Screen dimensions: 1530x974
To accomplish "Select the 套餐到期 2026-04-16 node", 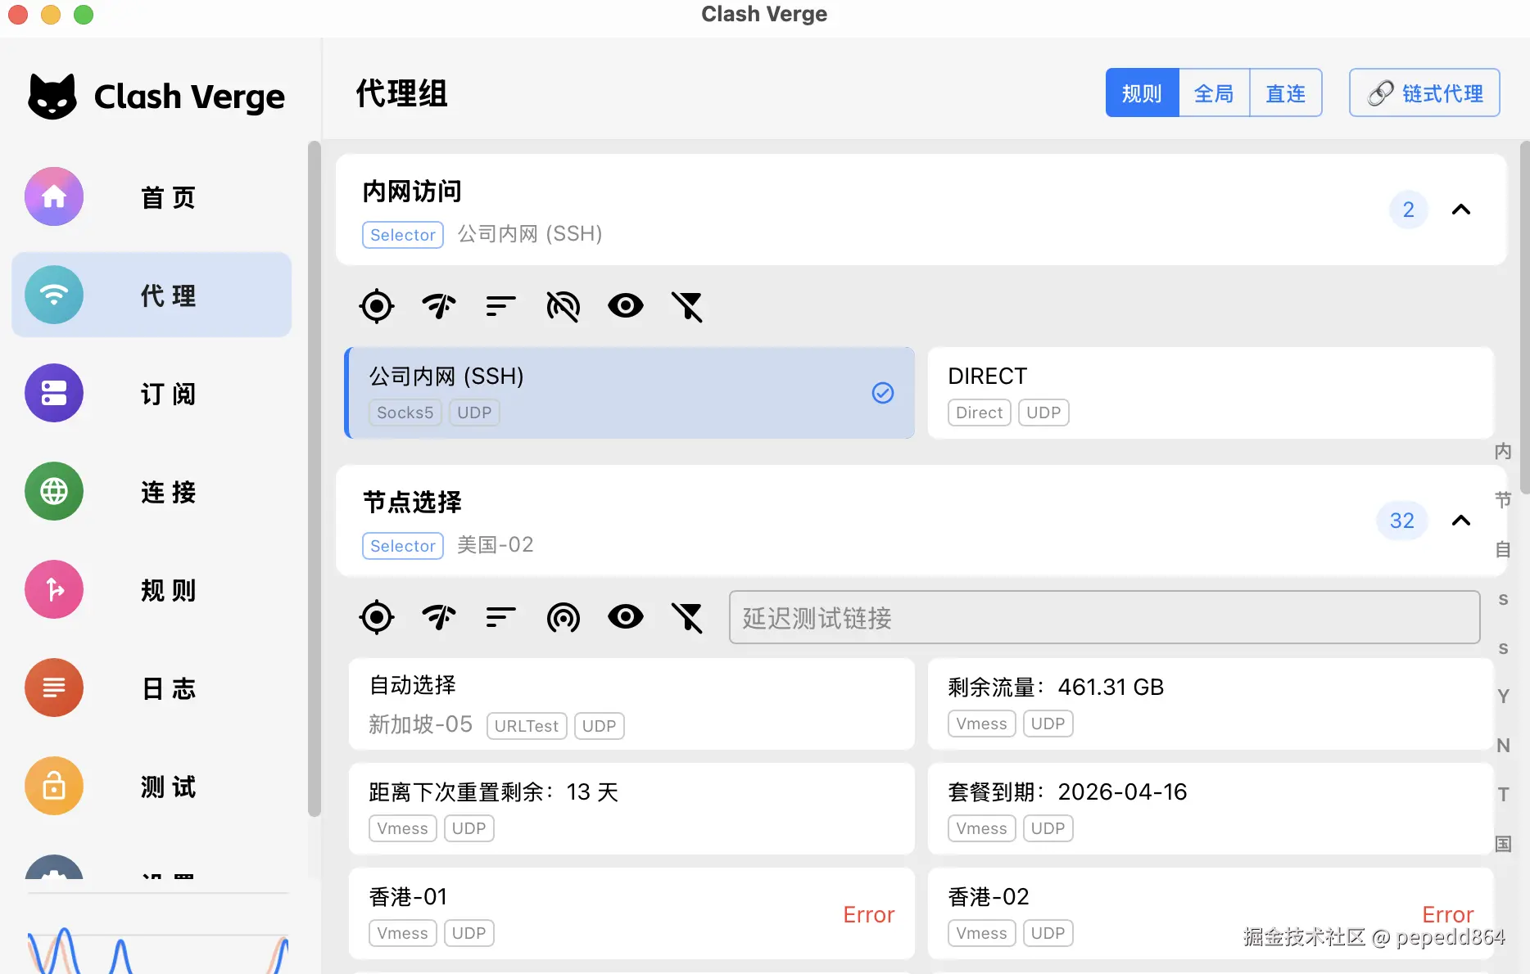I will (1211, 809).
